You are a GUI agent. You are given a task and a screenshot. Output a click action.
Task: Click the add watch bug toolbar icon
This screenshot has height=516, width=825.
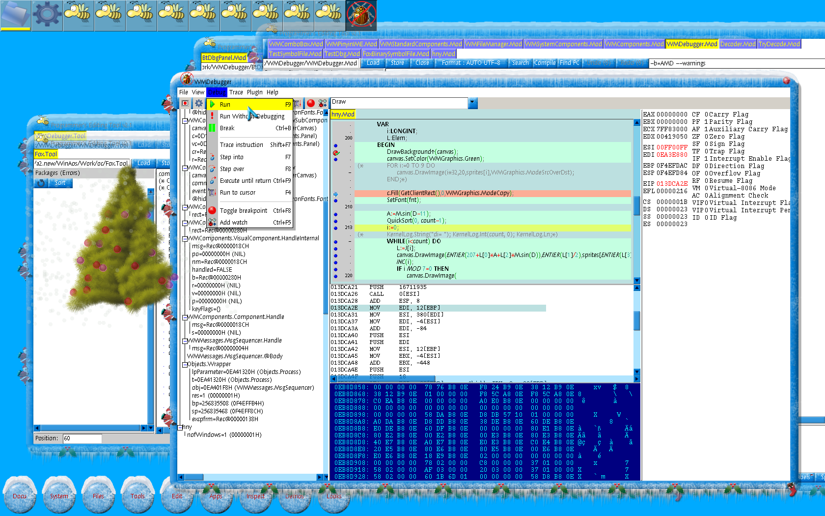point(323,103)
